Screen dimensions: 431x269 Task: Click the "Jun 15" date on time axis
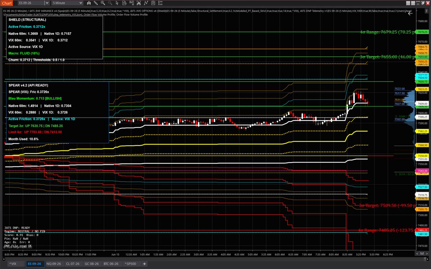click(x=115, y=254)
